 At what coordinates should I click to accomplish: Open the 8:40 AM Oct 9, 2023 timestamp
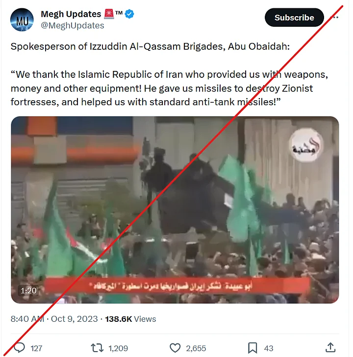coord(54,319)
